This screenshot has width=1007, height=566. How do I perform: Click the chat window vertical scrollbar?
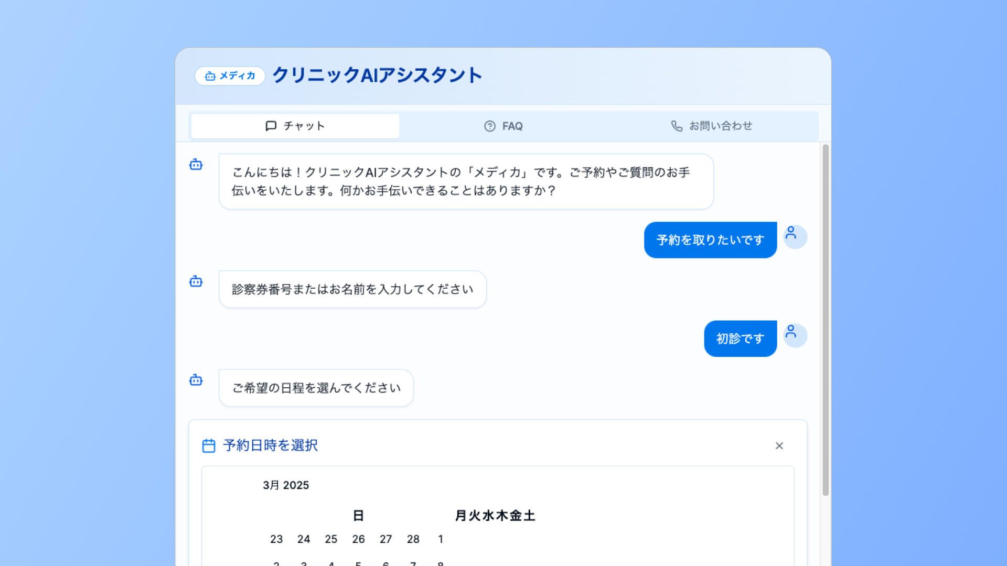(825, 320)
